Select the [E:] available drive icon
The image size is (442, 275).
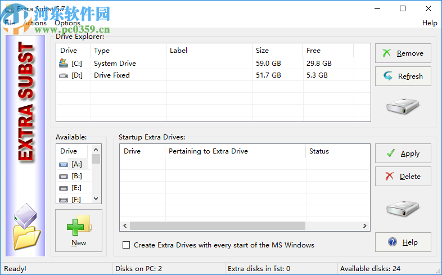pyautogui.click(x=64, y=188)
